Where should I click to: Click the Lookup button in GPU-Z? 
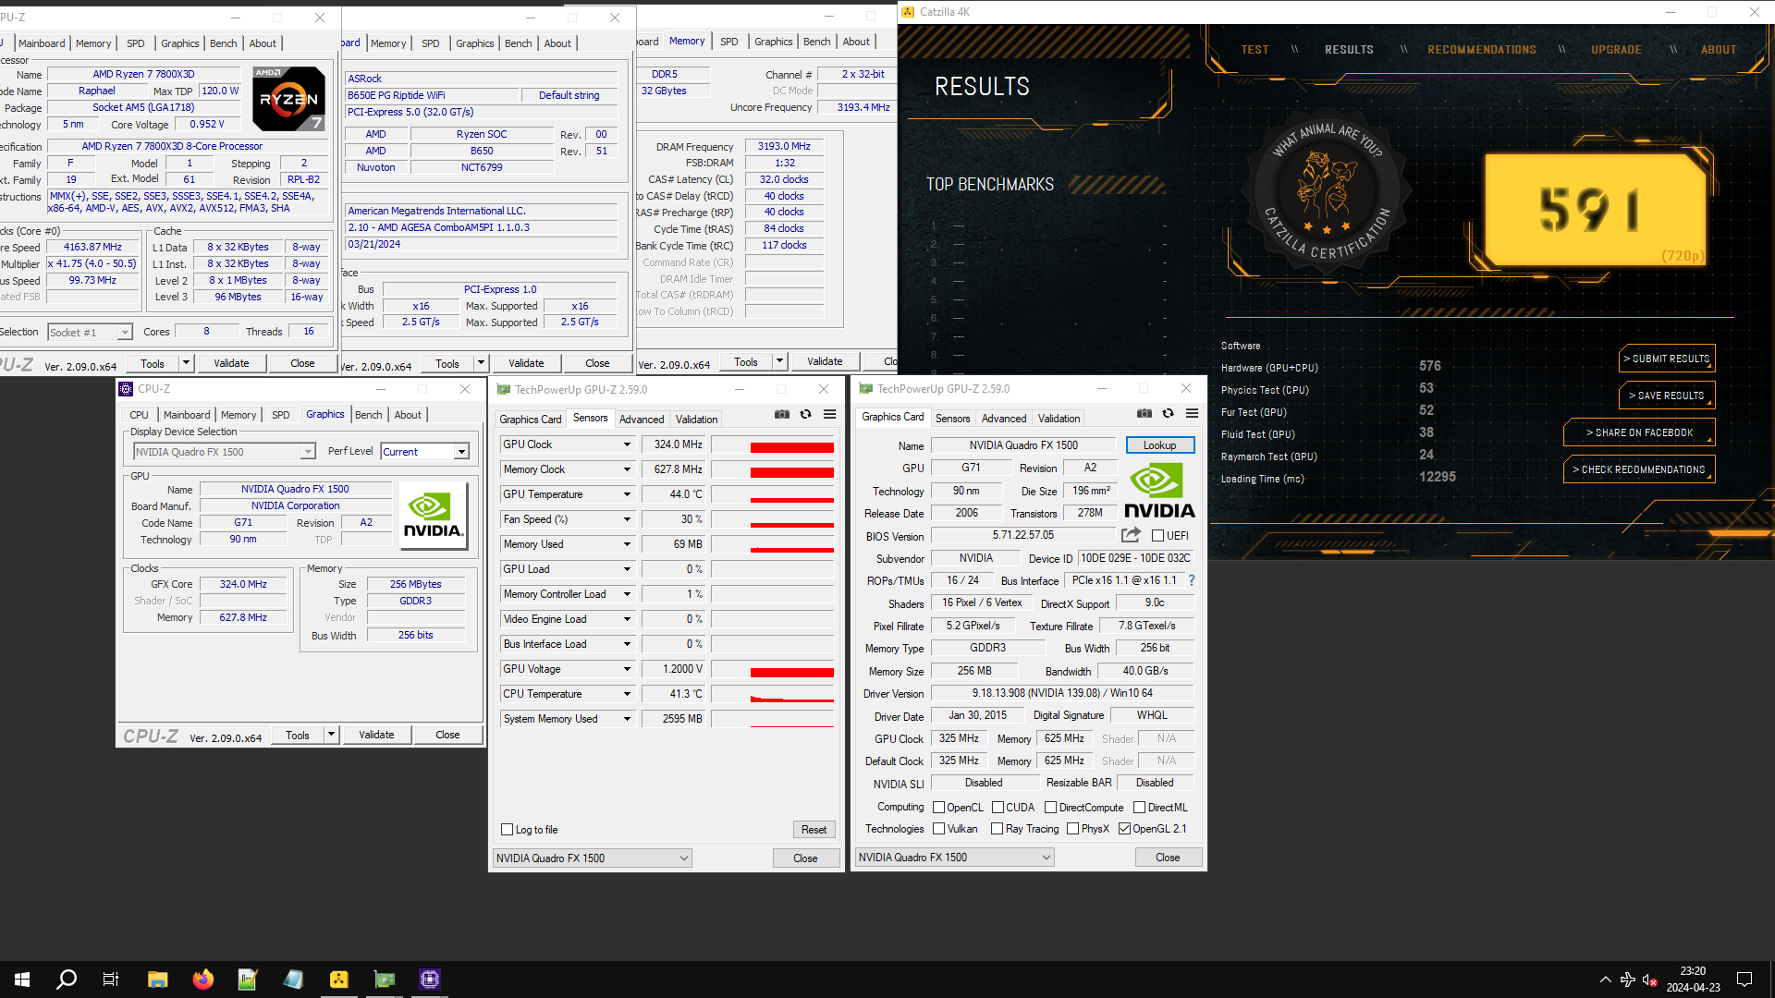point(1160,445)
